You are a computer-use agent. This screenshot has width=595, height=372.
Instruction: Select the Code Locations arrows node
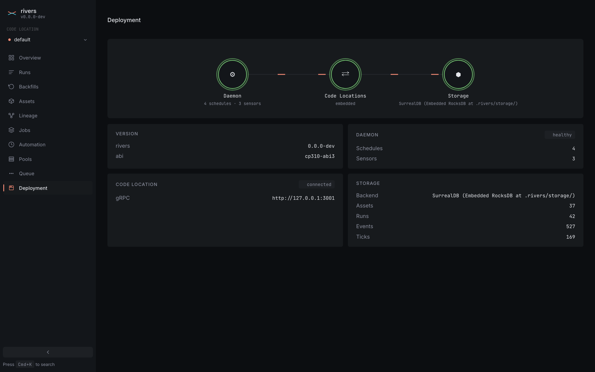click(345, 74)
